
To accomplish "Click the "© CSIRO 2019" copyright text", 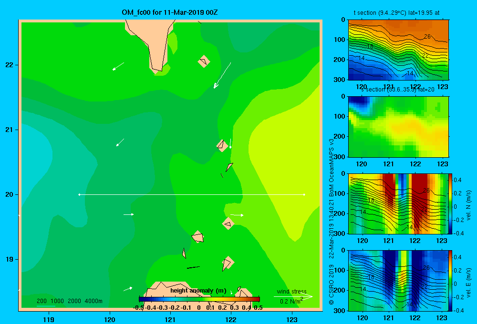I will click(x=332, y=284).
